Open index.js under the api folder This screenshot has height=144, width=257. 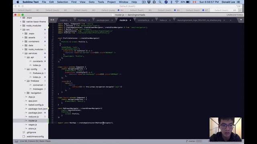[x=37, y=65]
